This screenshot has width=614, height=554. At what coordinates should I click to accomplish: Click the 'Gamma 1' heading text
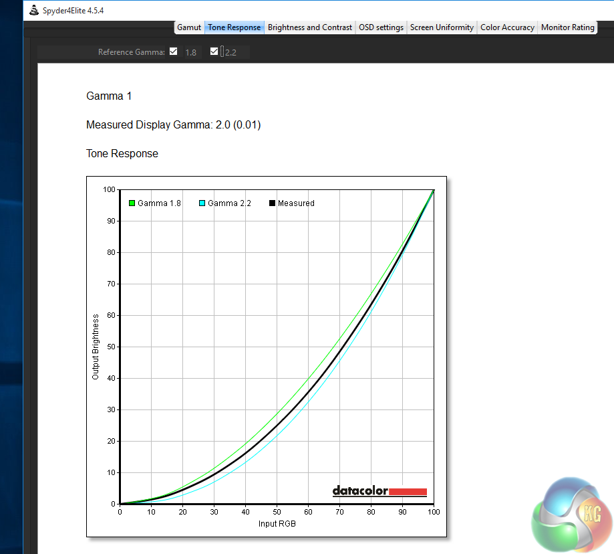tap(109, 96)
